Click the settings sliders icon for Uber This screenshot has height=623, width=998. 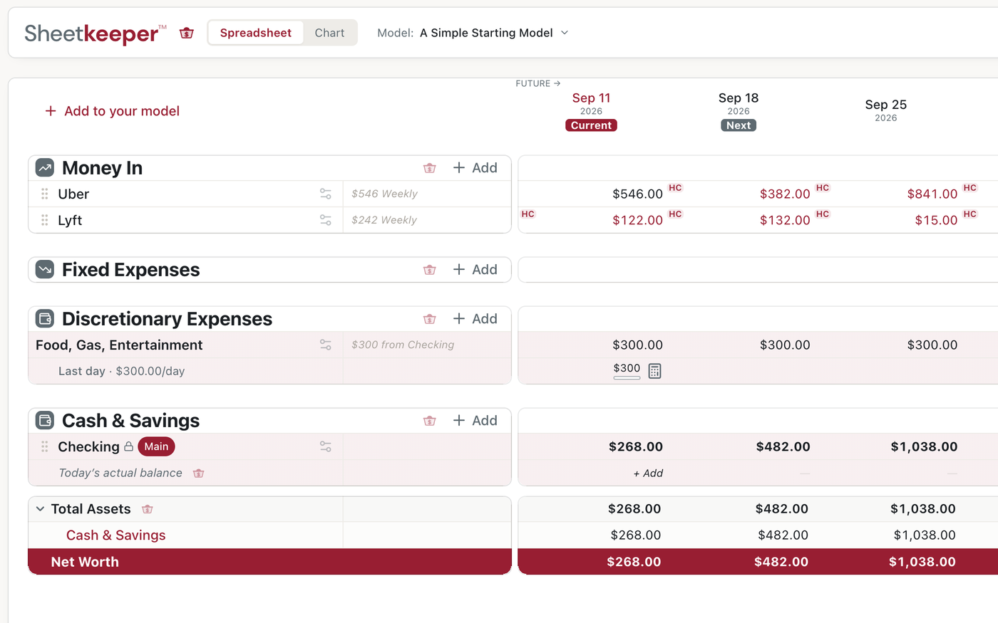pos(326,194)
